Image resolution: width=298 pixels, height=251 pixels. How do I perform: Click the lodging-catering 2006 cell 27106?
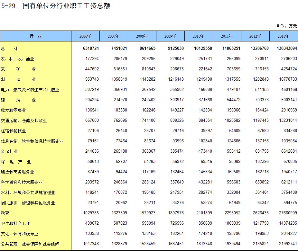pyautogui.click(x=93, y=130)
